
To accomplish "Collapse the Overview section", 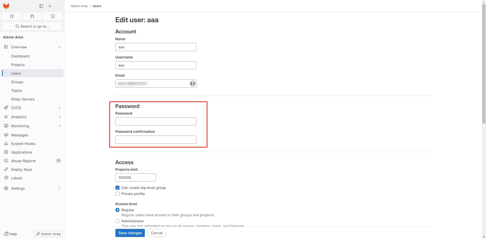I will coord(59,47).
